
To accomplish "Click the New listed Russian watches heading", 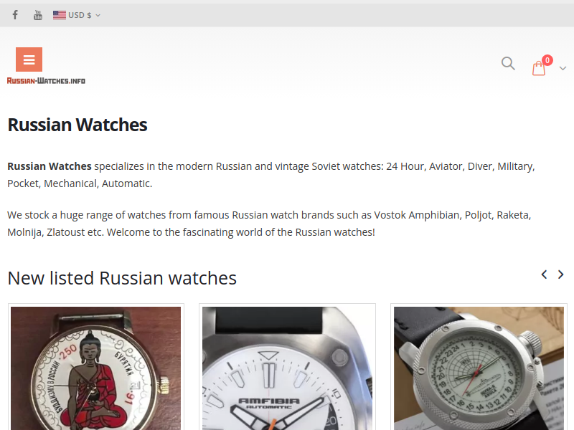I will tap(122, 278).
